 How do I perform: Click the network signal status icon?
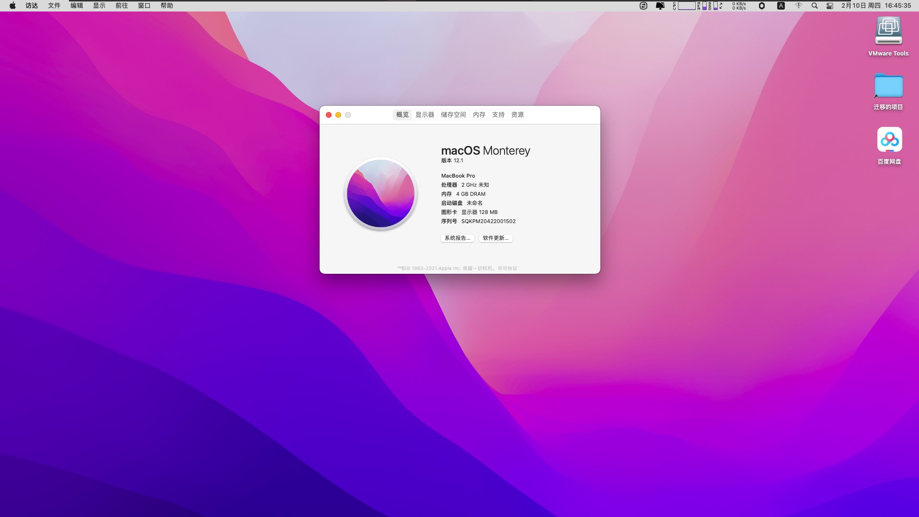pyautogui.click(x=798, y=6)
